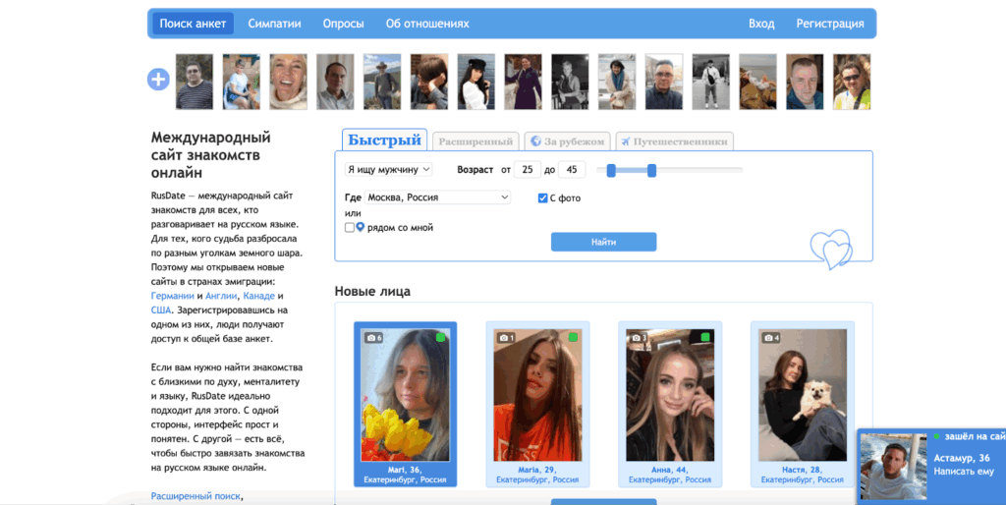Click the double hearts icon in search panel
Viewport: 1006px width, 505px height.
[829, 249]
